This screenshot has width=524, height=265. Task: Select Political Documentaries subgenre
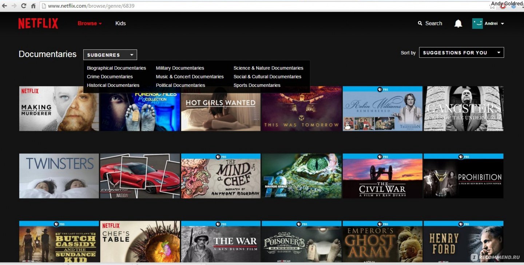180,85
